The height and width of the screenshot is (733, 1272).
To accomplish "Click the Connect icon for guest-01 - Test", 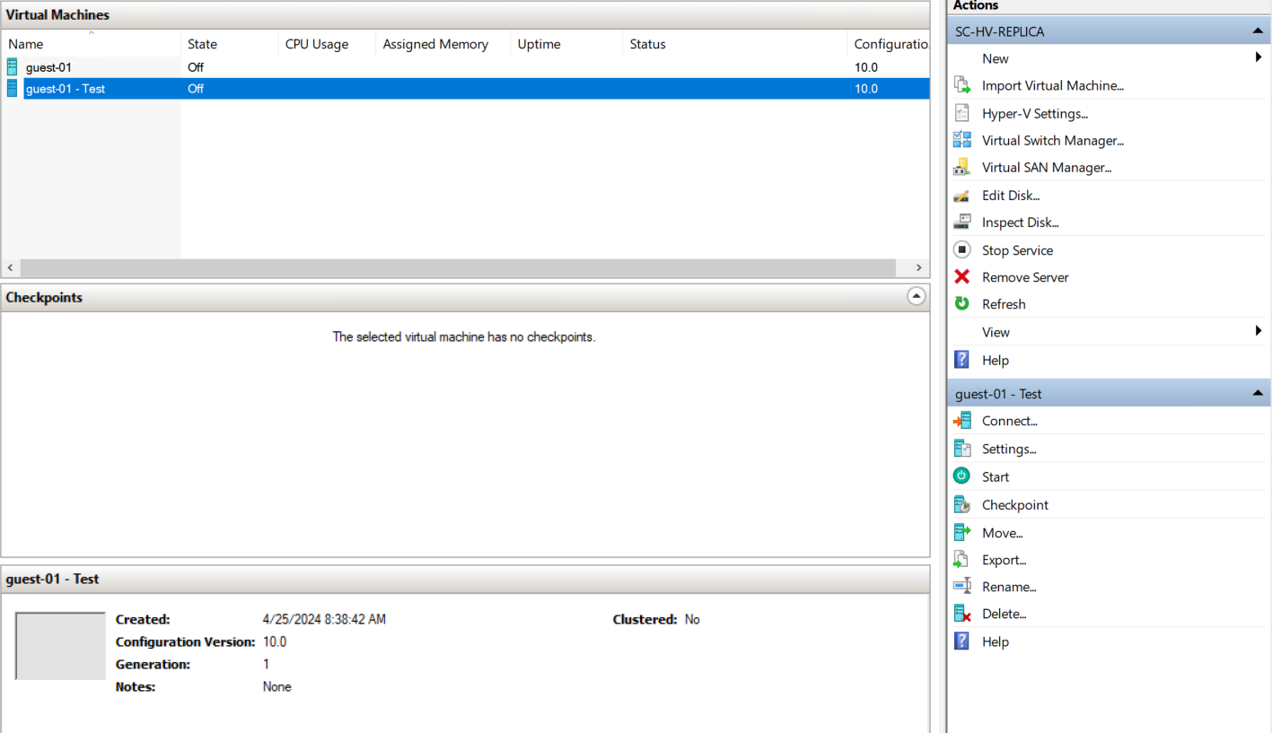I will coord(961,420).
